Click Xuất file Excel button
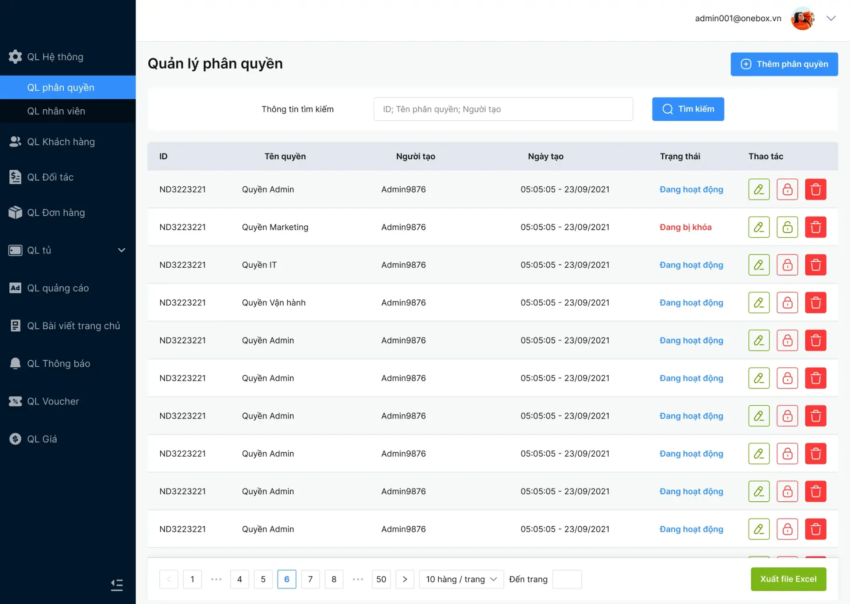Screen dimensions: 850x604 coord(788,579)
